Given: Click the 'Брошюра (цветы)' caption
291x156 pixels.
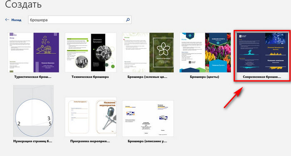Looking at the screenshot, I should (205, 77).
